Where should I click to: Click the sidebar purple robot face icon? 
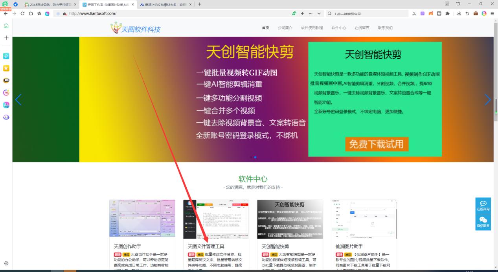(6, 117)
